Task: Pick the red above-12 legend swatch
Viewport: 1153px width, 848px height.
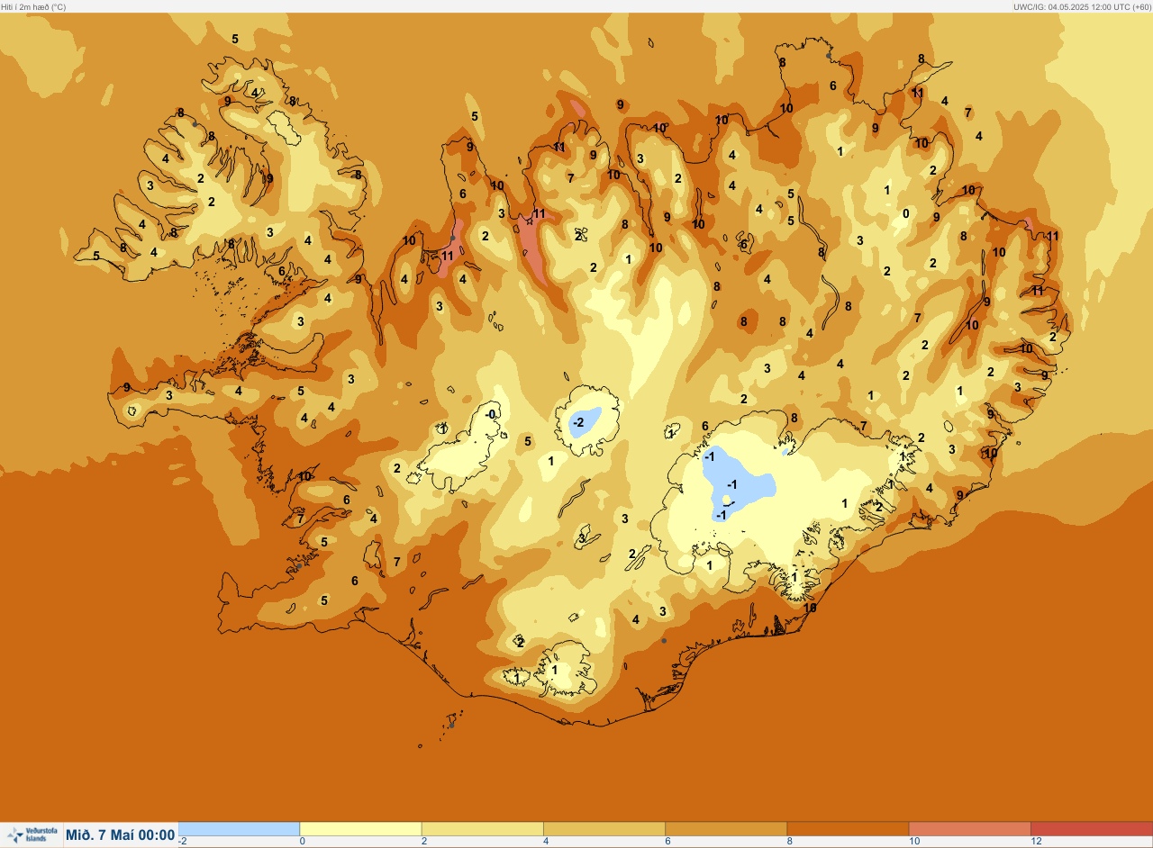Action: tap(1092, 829)
